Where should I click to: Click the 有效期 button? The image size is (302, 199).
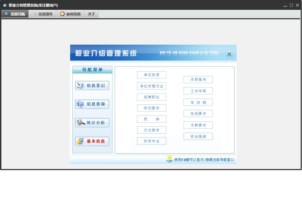(x=198, y=102)
